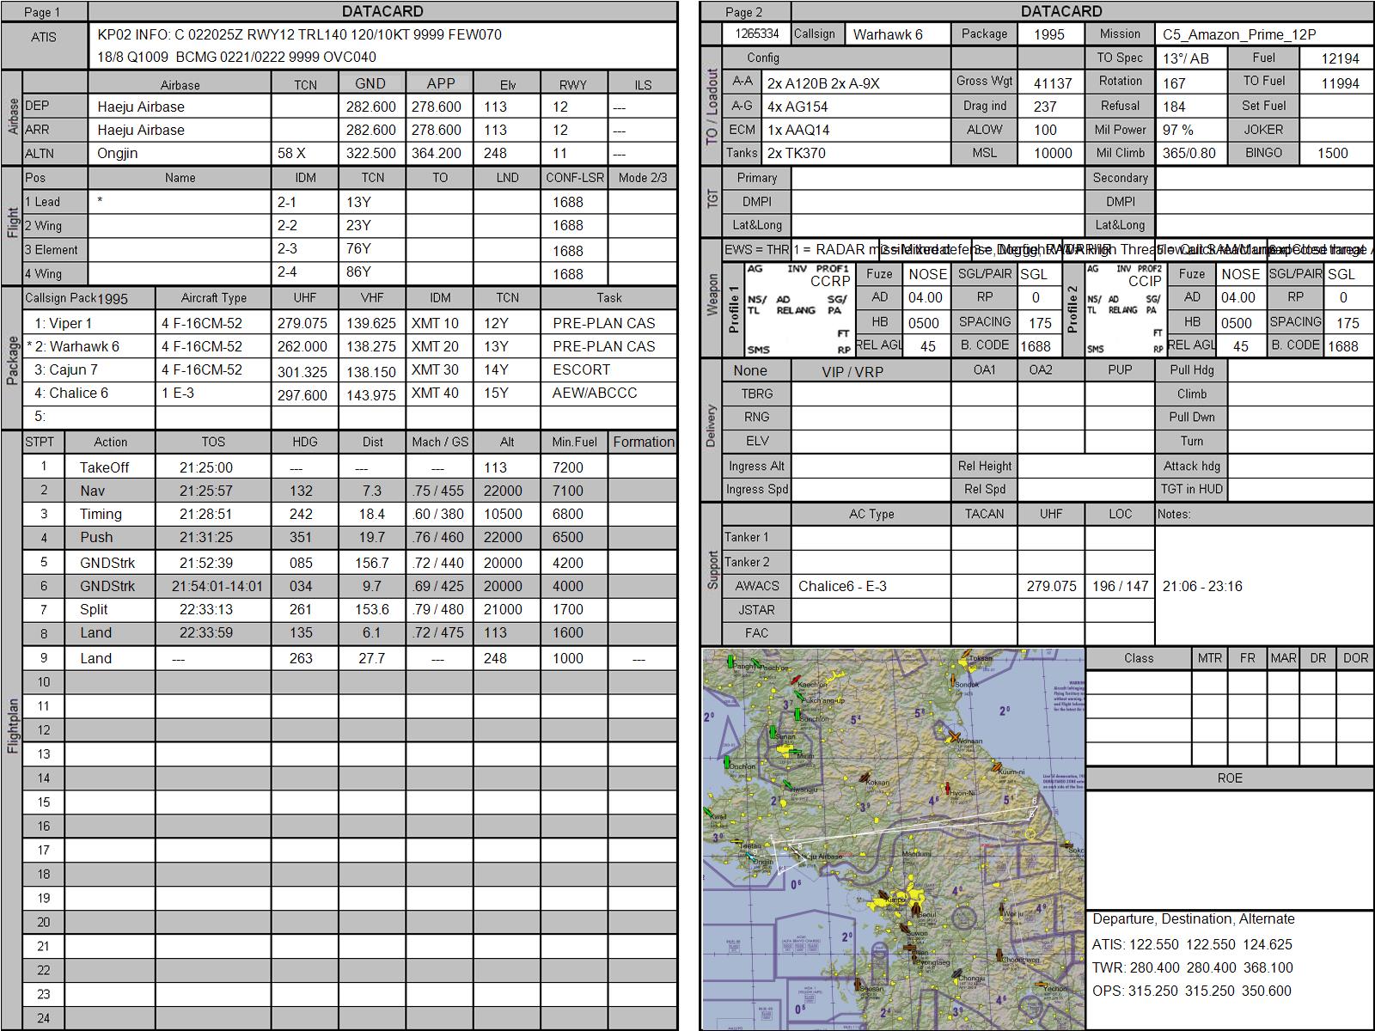Switch to the Page 2 header
Viewport: 1375px width, 1031px height.
point(744,12)
